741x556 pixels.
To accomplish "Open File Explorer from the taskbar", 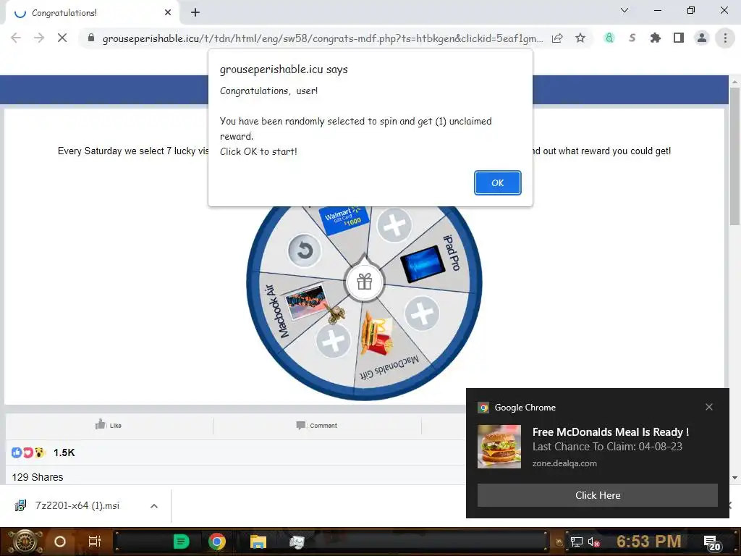I will click(258, 542).
